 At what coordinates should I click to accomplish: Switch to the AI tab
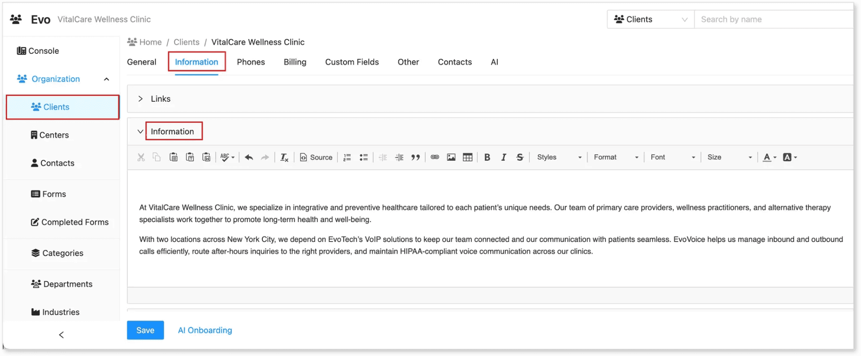[494, 62]
